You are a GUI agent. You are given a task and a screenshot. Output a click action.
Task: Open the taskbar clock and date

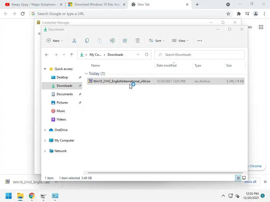pos(251,196)
